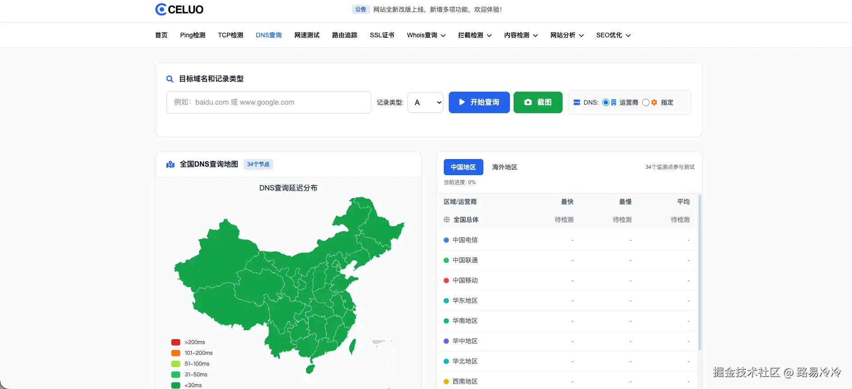Click the dark green <30ms legend swatch

(x=176, y=385)
